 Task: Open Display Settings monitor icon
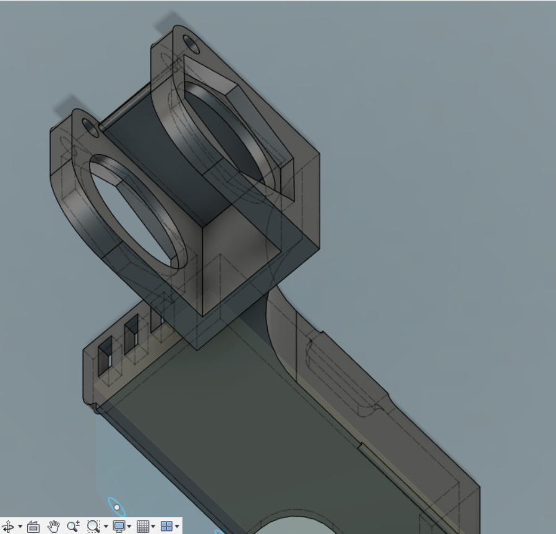coord(119,527)
